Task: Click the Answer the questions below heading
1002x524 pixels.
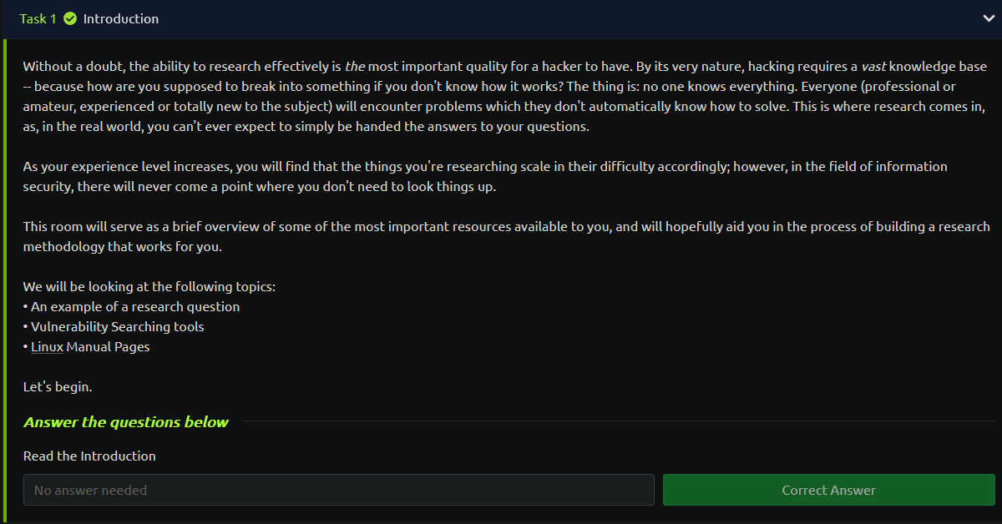Action: (126, 422)
